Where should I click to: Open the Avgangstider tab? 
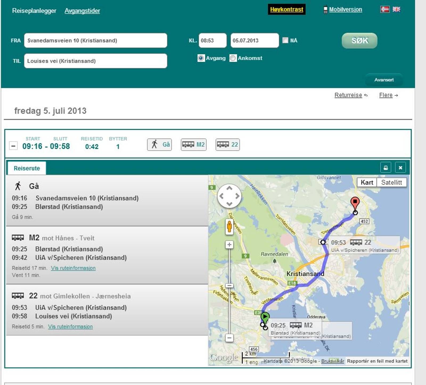coord(82,11)
